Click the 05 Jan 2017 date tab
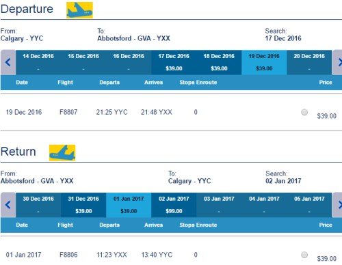This screenshot has width=342, height=265. click(309, 205)
